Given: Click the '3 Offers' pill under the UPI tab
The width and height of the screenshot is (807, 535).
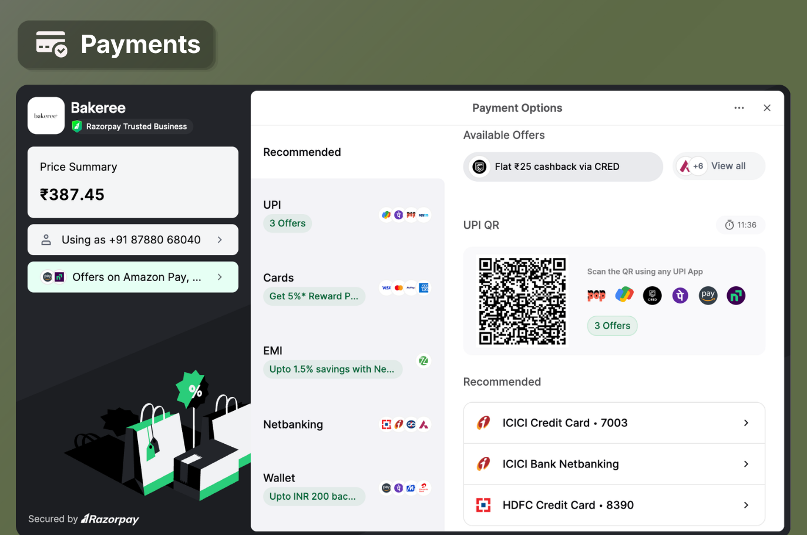Looking at the screenshot, I should tap(287, 223).
